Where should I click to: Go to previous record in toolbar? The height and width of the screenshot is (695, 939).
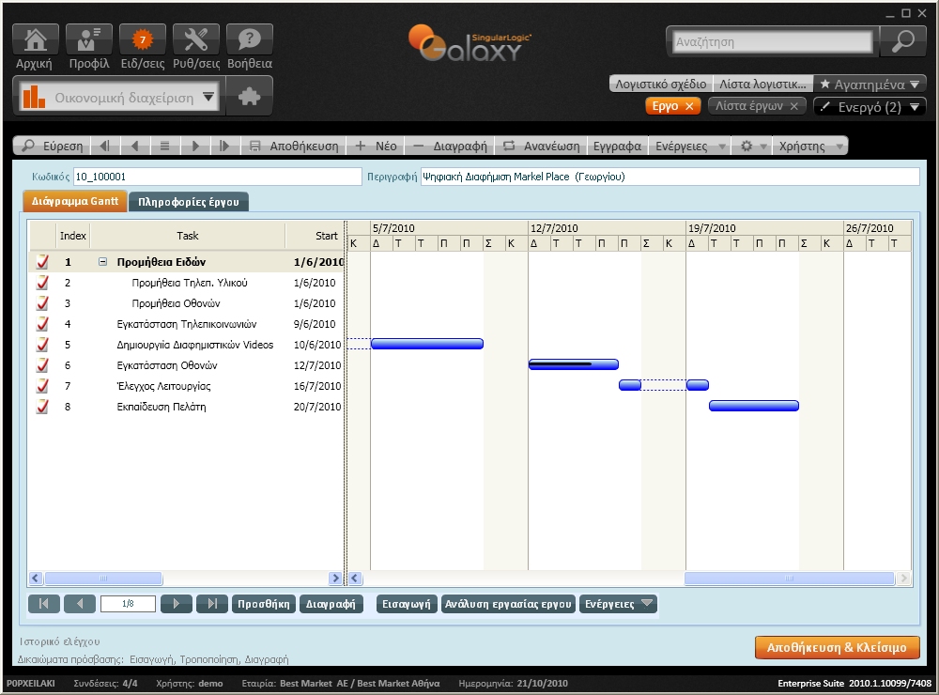coord(134,146)
